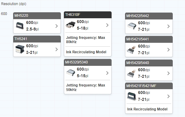185x117 pixels.
Task: Click the MH5320/5340 printhead product image
Action: pyautogui.click(x=70, y=73)
